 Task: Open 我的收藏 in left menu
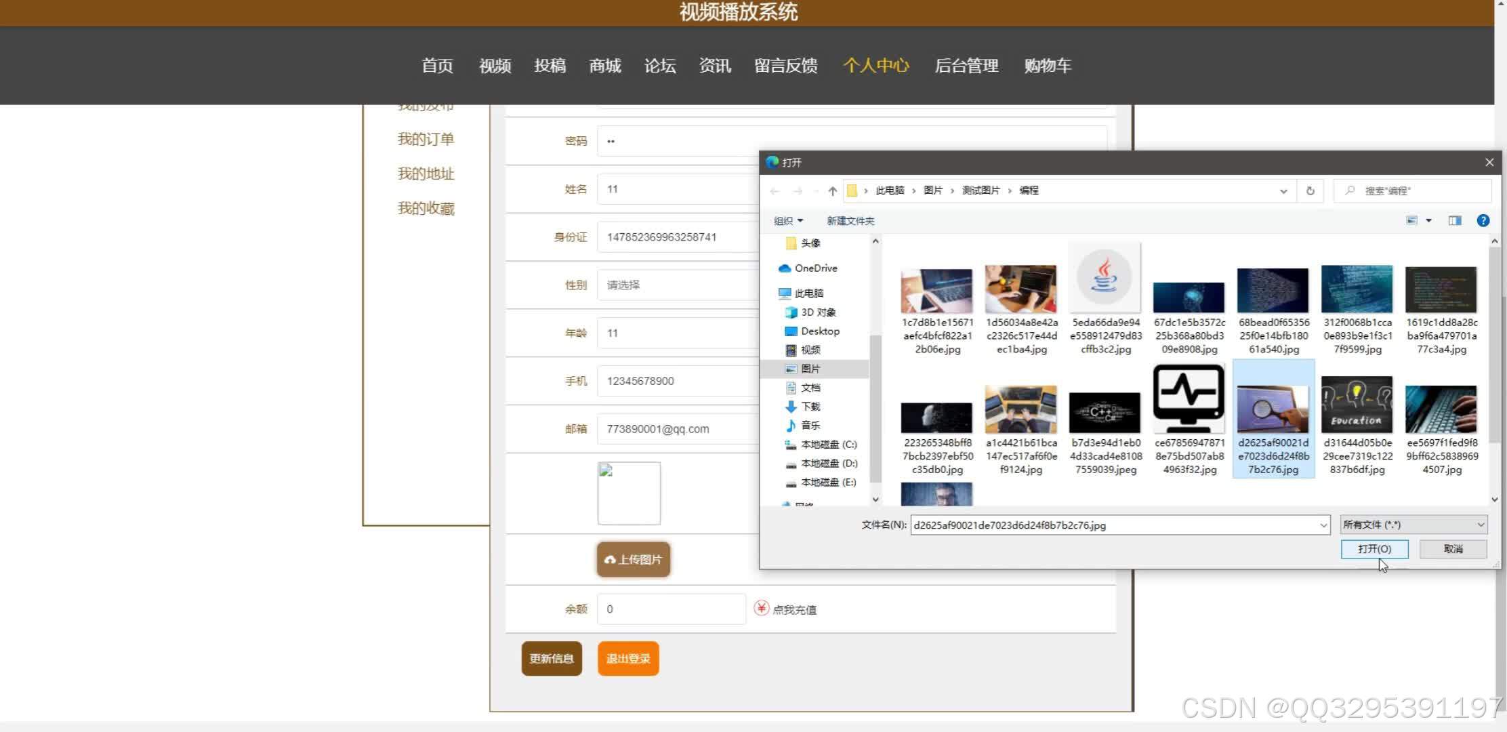point(426,209)
